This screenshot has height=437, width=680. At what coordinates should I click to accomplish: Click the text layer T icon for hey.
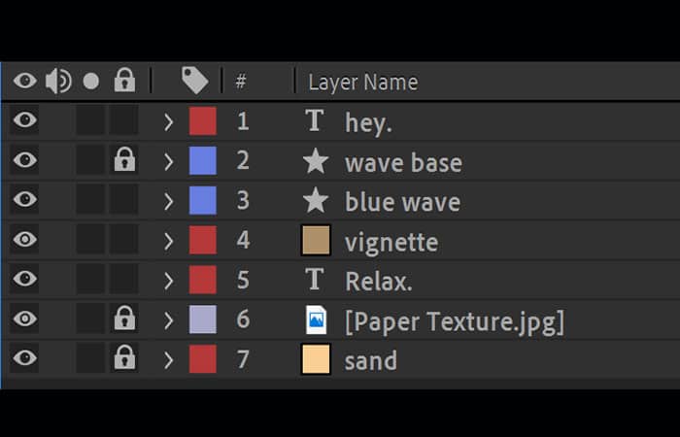[315, 120]
